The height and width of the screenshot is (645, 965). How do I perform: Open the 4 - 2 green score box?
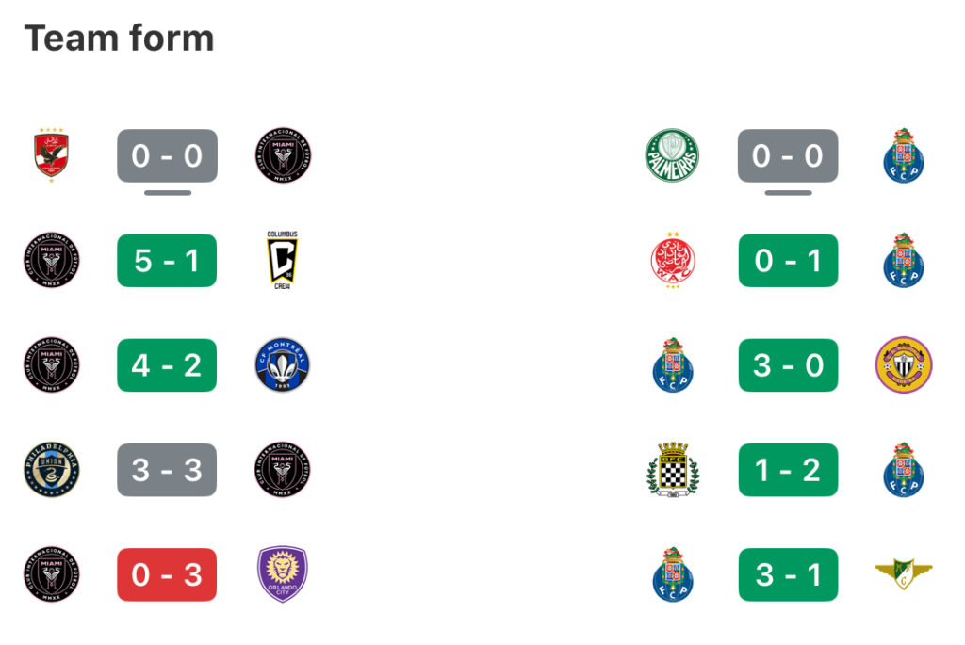pyautogui.click(x=167, y=364)
